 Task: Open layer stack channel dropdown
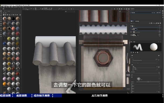(x=133, y=23)
